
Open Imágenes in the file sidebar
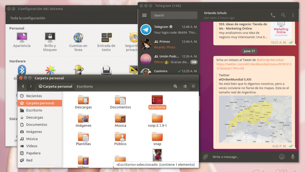40,132
